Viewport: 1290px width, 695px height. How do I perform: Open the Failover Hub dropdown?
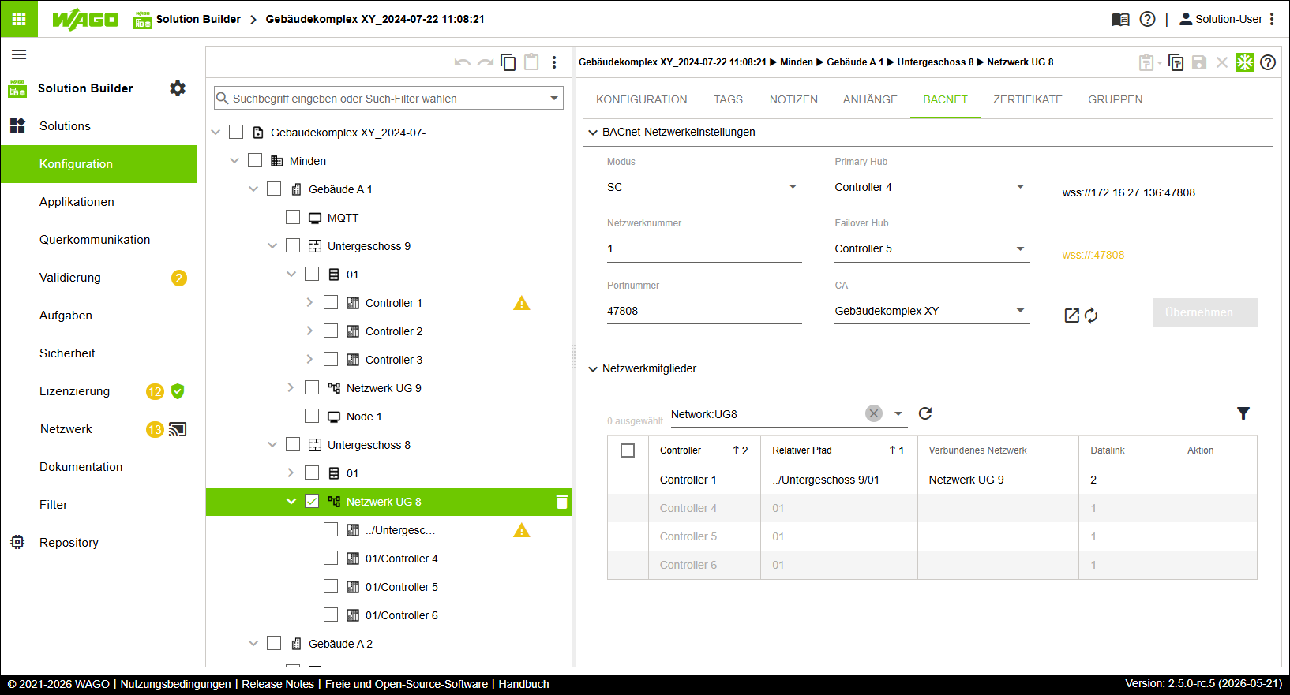pos(932,248)
